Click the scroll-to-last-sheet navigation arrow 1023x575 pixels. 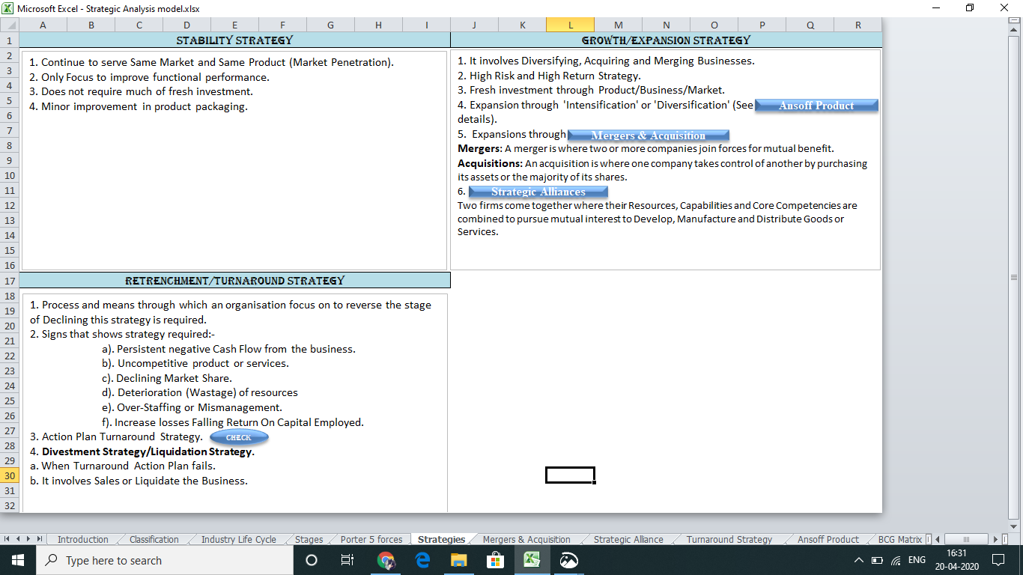pos(39,538)
